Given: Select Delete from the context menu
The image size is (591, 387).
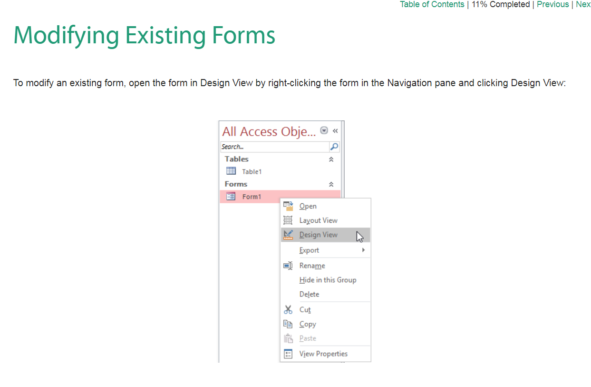Looking at the screenshot, I should pos(309,294).
